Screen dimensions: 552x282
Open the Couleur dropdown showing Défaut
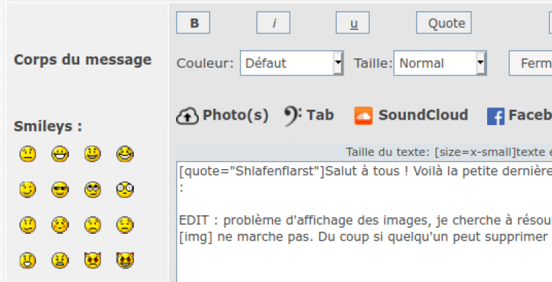point(291,63)
